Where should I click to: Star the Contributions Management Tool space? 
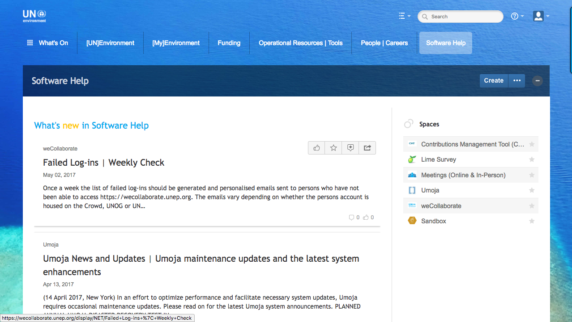[532, 144]
